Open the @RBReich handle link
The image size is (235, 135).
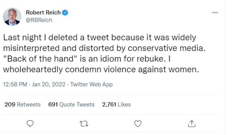pos(39,20)
